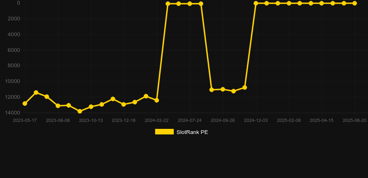Click x-axis label 2024-09-28
This screenshot has height=178, width=368.
coord(223,121)
